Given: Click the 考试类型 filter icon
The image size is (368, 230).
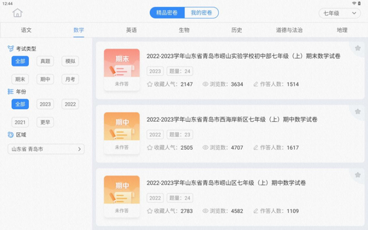Looking at the screenshot, I should [11, 48].
